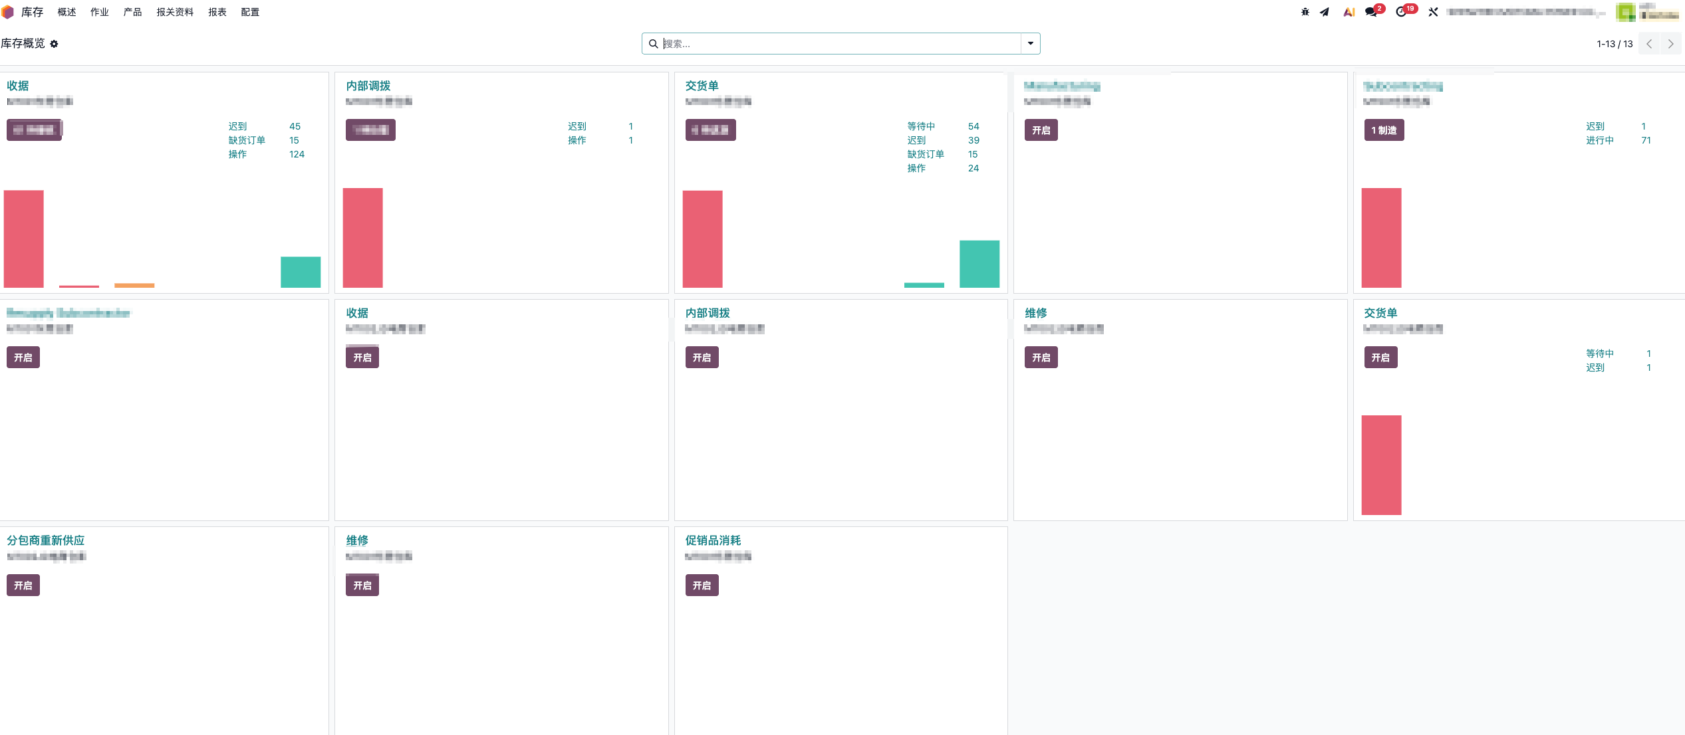The width and height of the screenshot is (1685, 735).
Task: Click the 库存 app home icon
Action: (8, 12)
